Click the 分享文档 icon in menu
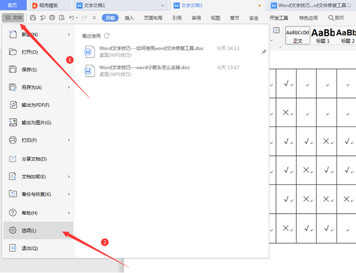The width and height of the screenshot is (356, 273). 13,159
